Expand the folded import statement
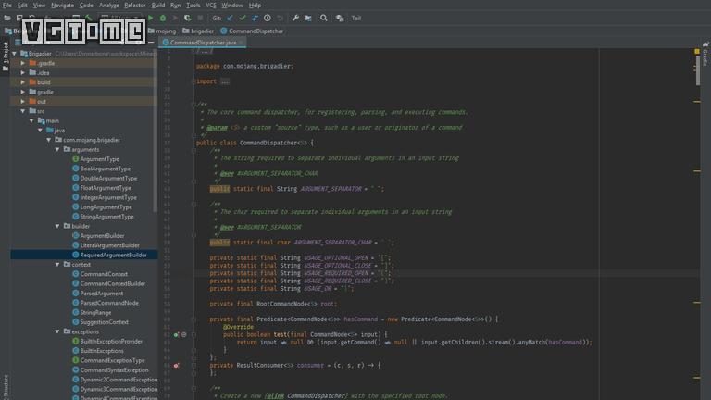This screenshot has height=400, width=711. point(224,81)
